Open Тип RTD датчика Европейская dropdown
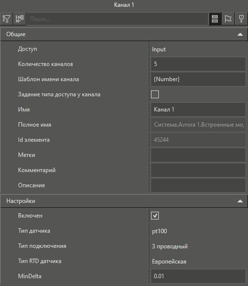248x286 pixels. (198, 261)
